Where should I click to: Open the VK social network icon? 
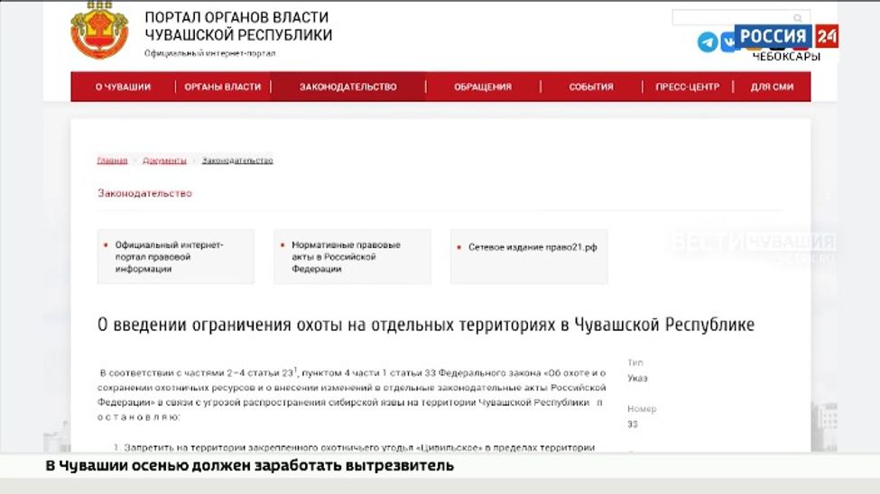[x=728, y=42]
